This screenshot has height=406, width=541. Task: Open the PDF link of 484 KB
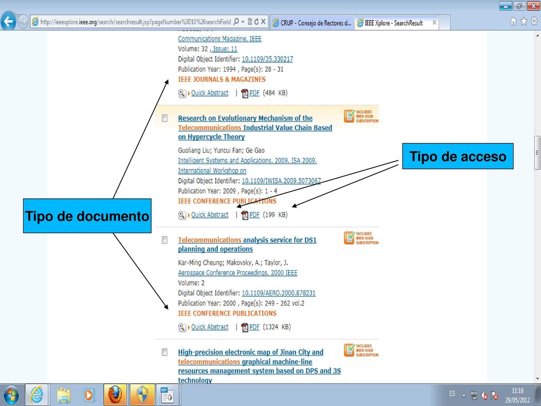click(254, 93)
